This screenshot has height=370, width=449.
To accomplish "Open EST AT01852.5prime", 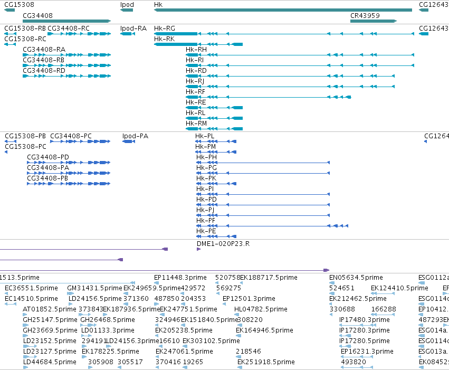I will (25, 315).
